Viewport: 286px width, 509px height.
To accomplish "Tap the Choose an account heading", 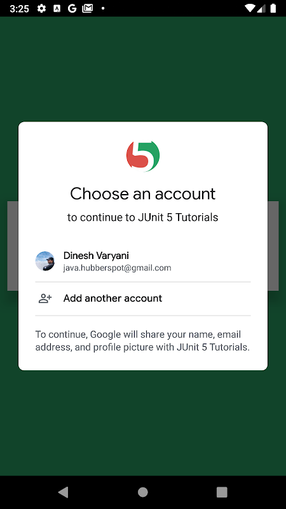I will tap(142, 194).
